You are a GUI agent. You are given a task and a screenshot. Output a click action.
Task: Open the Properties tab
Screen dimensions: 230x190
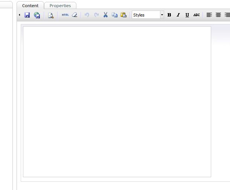pos(60,6)
